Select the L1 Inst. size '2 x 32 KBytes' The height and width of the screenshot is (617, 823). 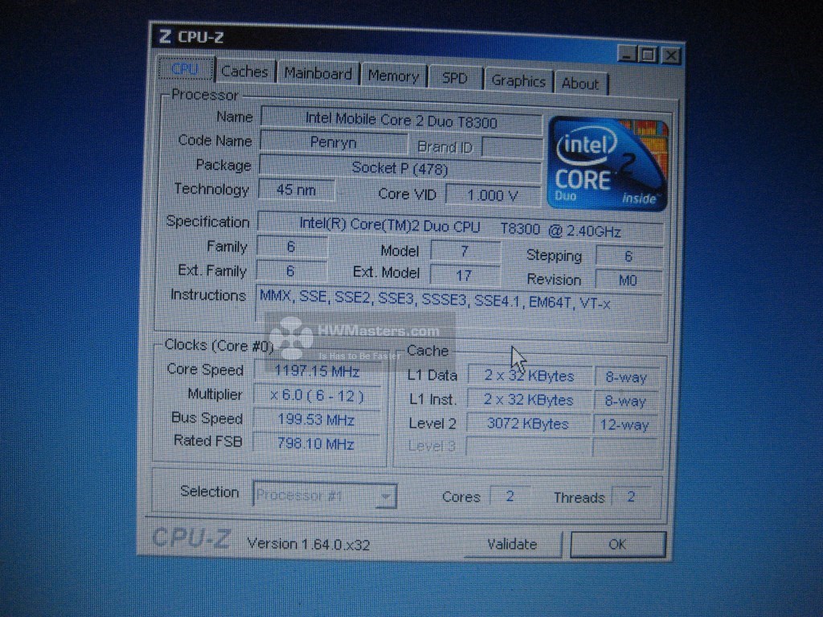click(529, 400)
